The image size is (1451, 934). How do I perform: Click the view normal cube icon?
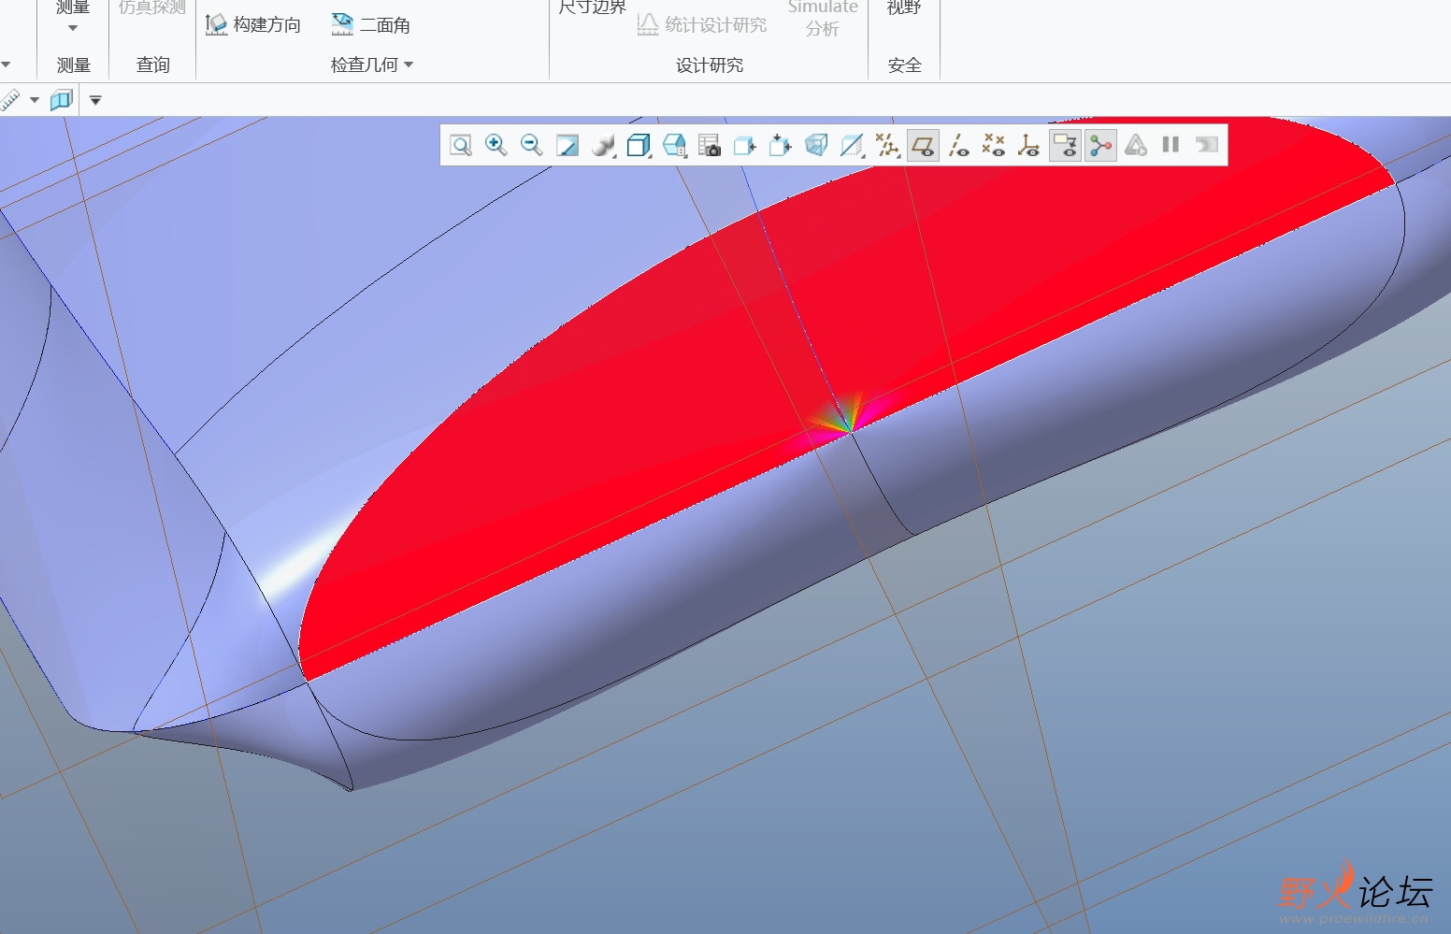pos(745,145)
